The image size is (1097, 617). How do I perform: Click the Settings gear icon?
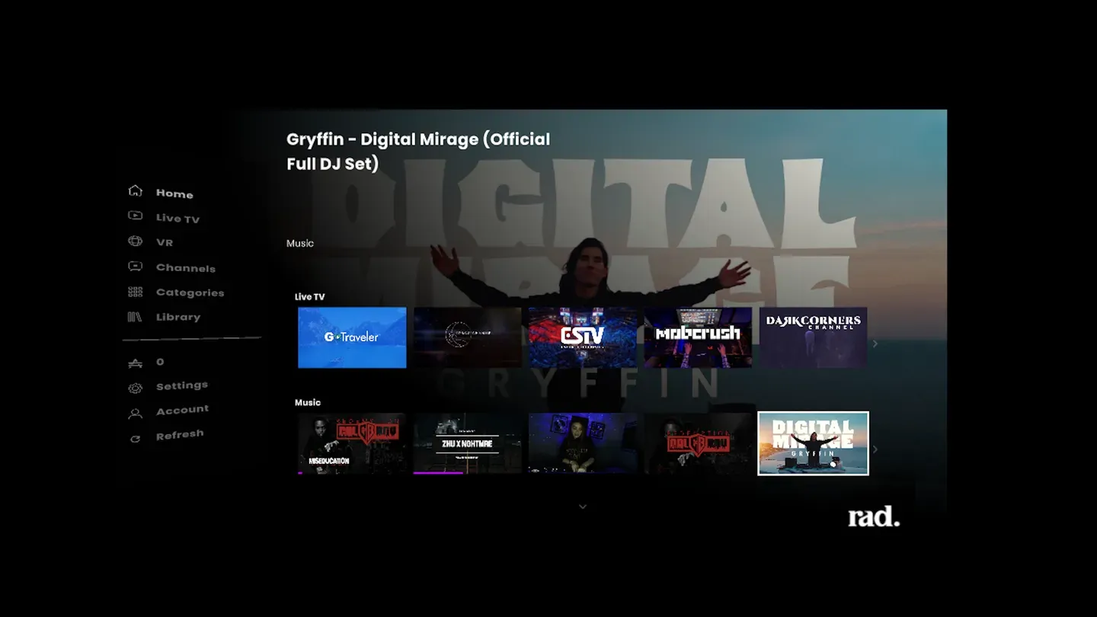click(135, 387)
